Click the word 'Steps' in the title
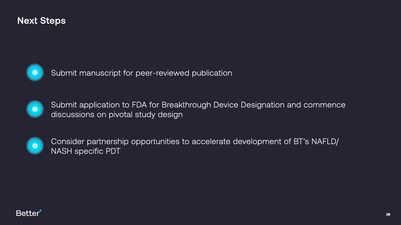 click(53, 20)
